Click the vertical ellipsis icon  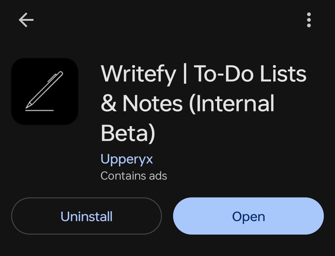coord(309,20)
